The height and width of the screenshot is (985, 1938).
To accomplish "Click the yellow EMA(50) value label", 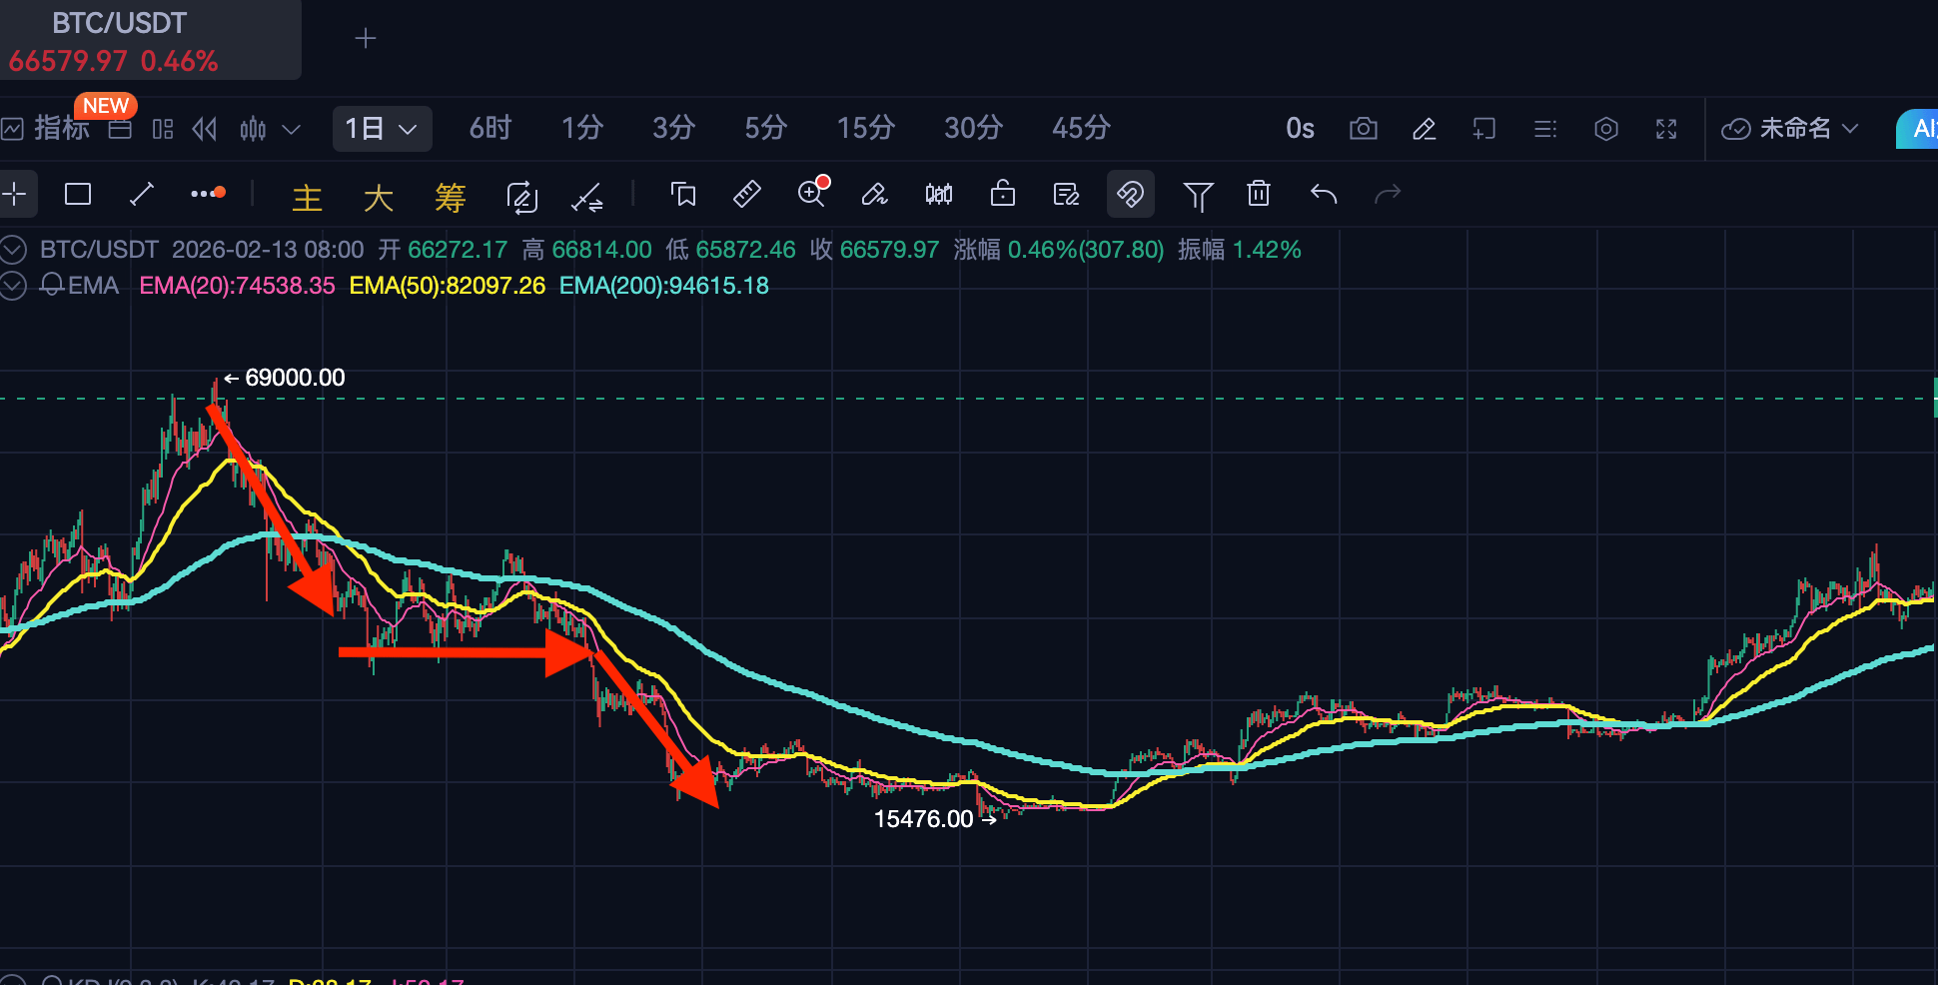I will (x=448, y=286).
